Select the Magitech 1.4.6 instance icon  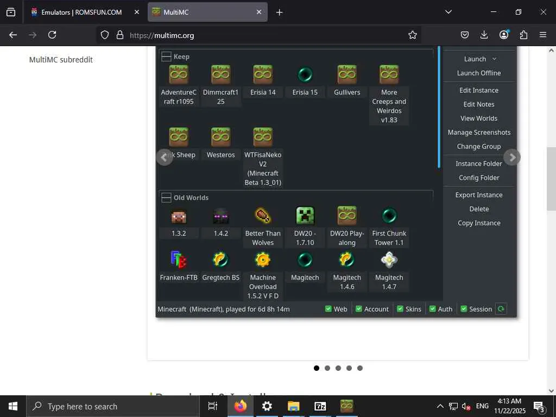point(347,260)
